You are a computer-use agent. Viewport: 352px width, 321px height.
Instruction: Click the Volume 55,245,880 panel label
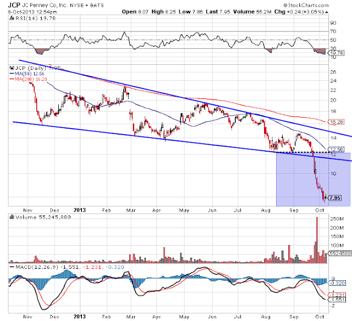[43, 217]
